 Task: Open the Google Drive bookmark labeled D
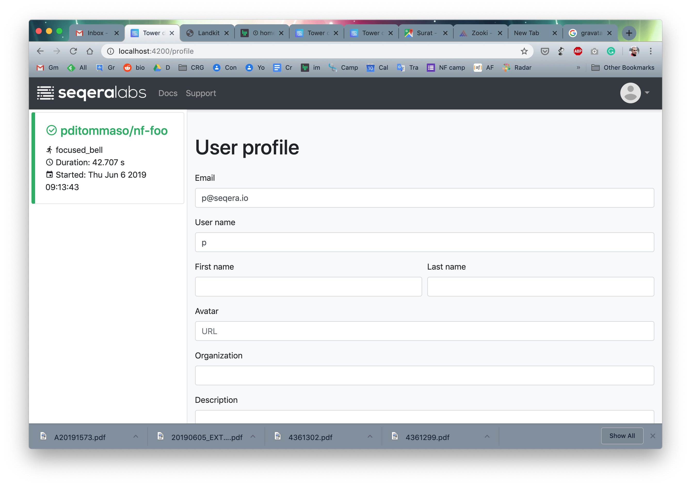click(162, 67)
